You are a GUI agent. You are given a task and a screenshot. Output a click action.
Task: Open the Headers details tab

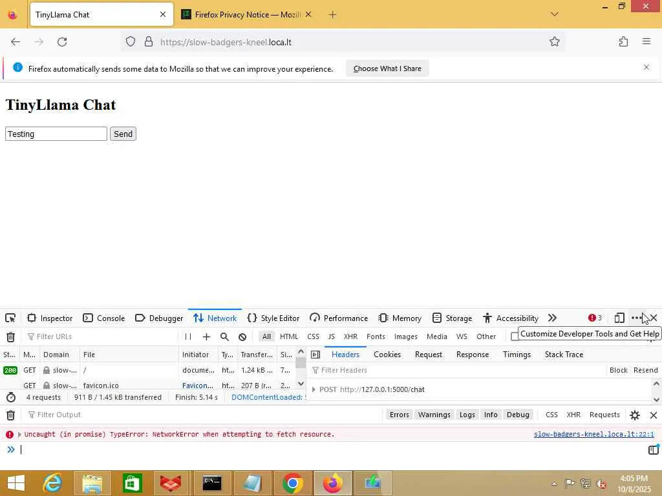click(x=345, y=355)
